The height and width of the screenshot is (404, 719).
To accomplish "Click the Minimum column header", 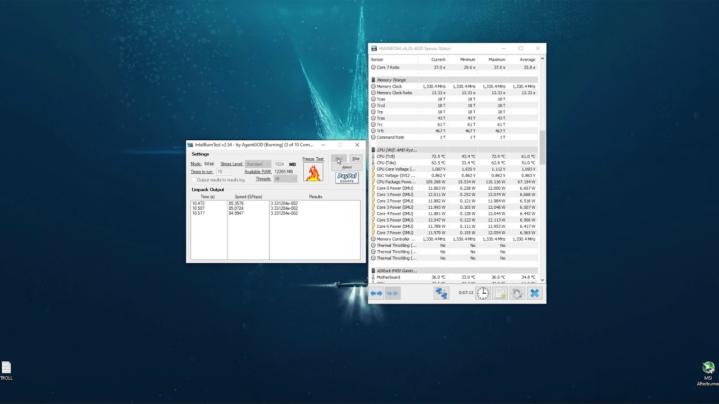I will click(x=462, y=59).
